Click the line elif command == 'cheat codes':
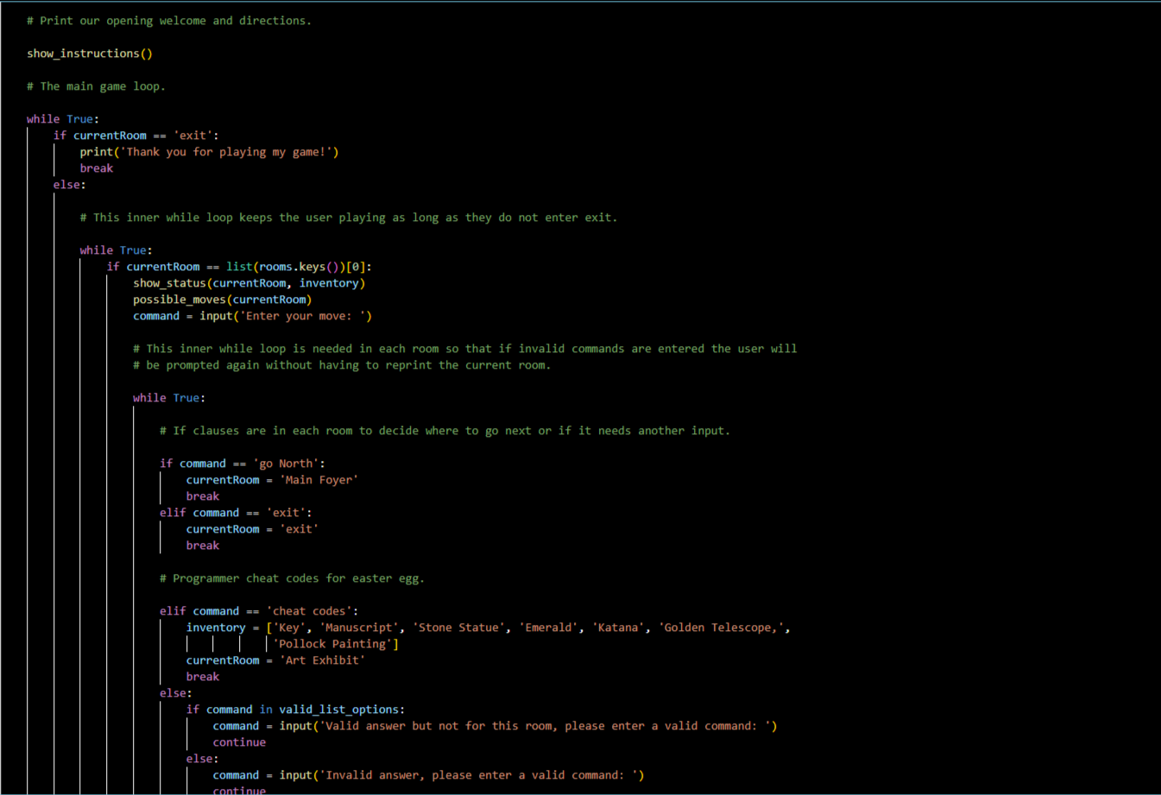This screenshot has height=795, width=1161. (259, 611)
